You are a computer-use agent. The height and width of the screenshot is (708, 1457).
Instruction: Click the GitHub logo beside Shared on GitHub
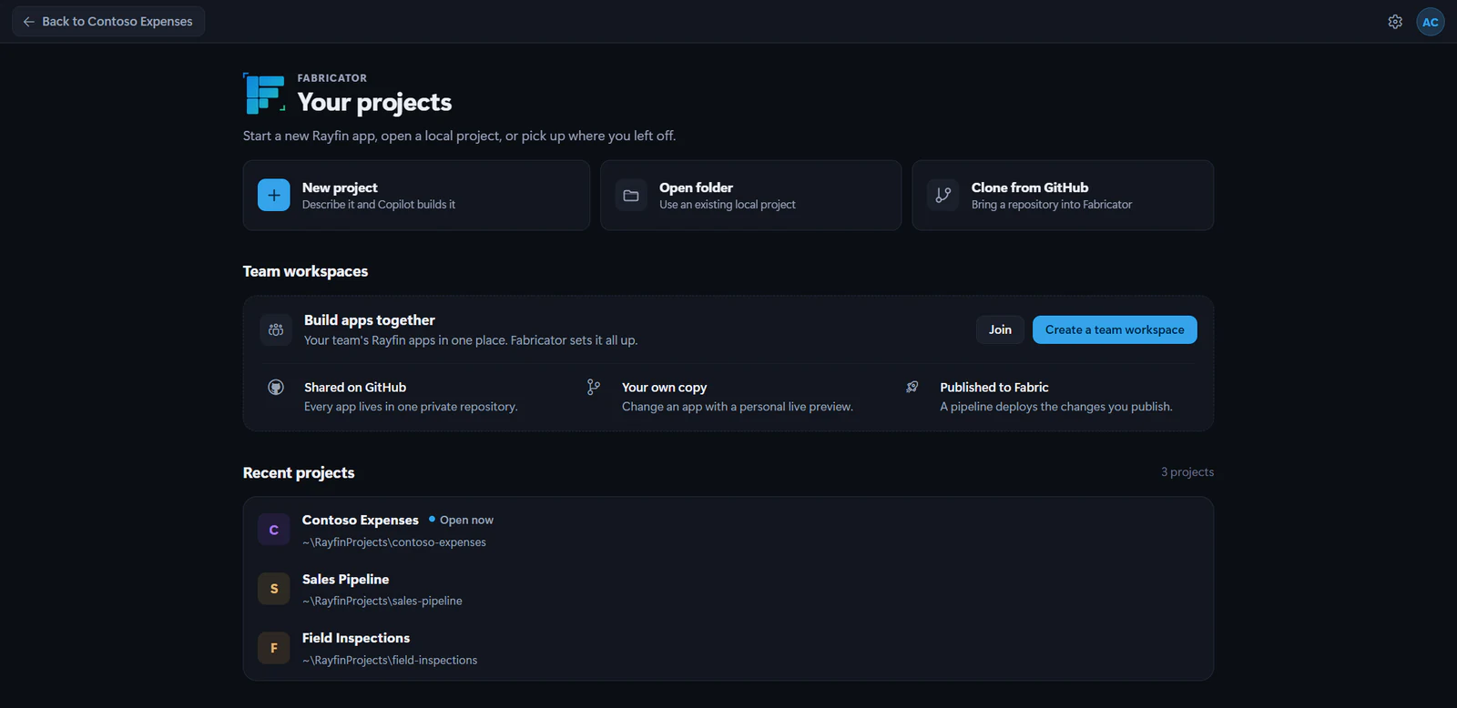pyautogui.click(x=276, y=388)
